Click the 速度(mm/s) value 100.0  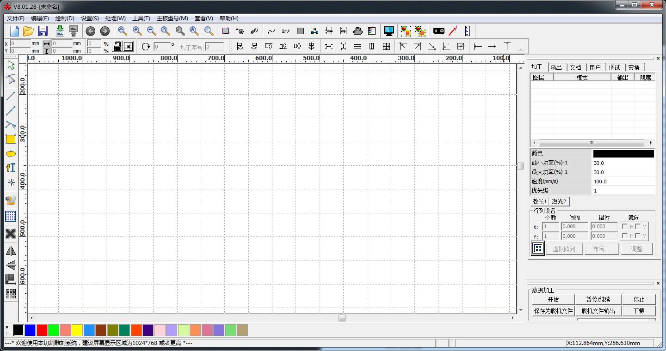pos(623,182)
